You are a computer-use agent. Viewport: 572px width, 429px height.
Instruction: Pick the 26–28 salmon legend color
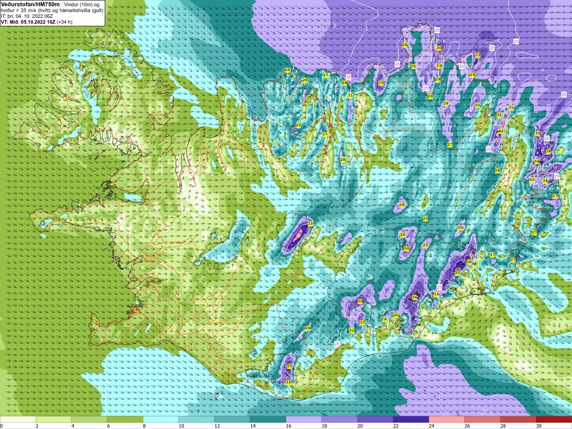tap(483, 420)
